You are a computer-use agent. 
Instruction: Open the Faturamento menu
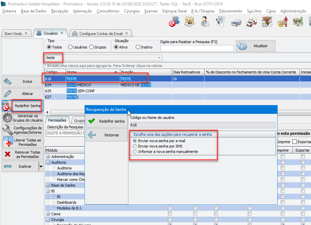[230, 11]
